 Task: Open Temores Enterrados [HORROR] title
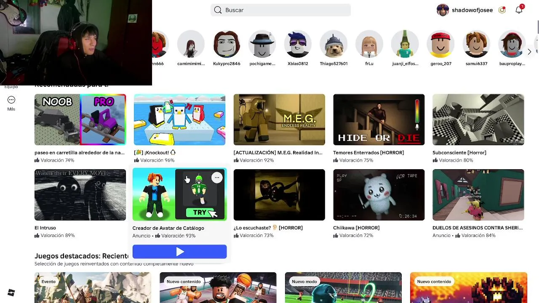tap(368, 153)
